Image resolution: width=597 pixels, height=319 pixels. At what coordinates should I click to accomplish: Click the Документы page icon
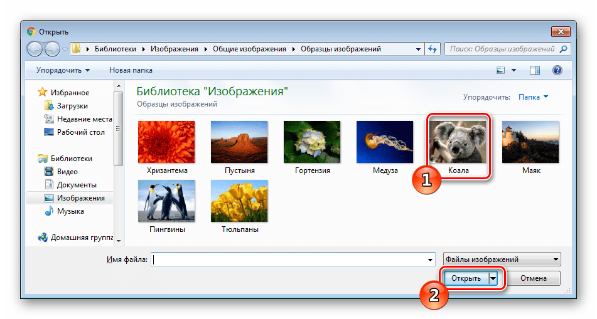(x=49, y=184)
